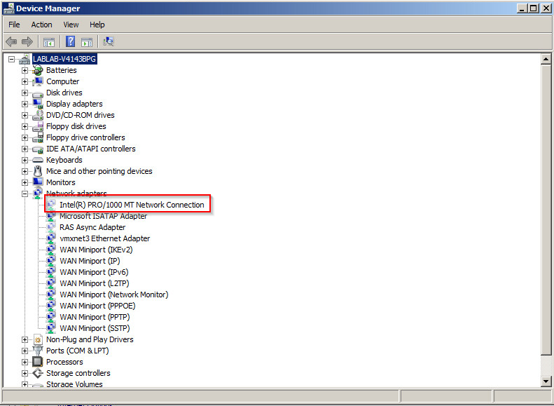Click the Device Manager title bar icon
This screenshot has width=554, height=406.
(x=8, y=8)
